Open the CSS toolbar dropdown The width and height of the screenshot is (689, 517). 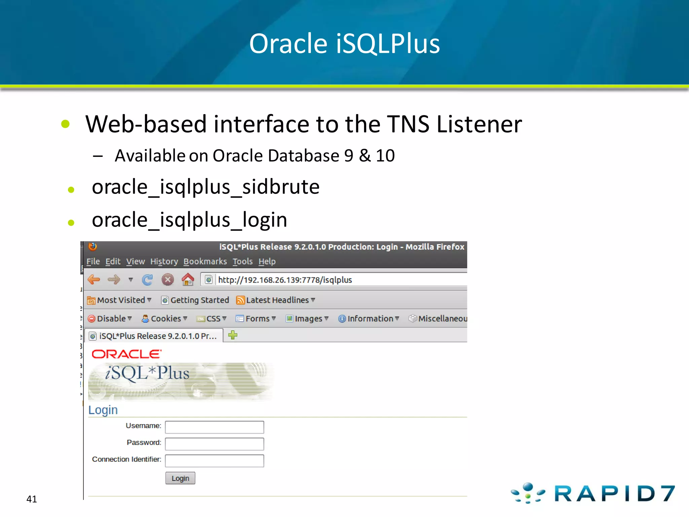pyautogui.click(x=212, y=318)
